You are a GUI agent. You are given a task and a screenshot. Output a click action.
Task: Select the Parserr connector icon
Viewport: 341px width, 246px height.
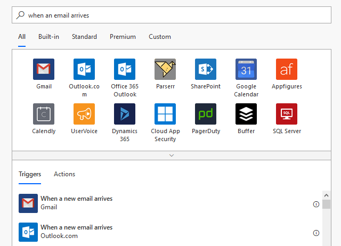click(165, 69)
